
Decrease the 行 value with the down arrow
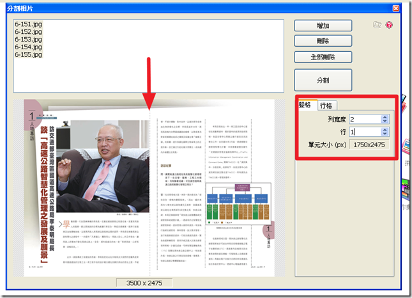385,134
